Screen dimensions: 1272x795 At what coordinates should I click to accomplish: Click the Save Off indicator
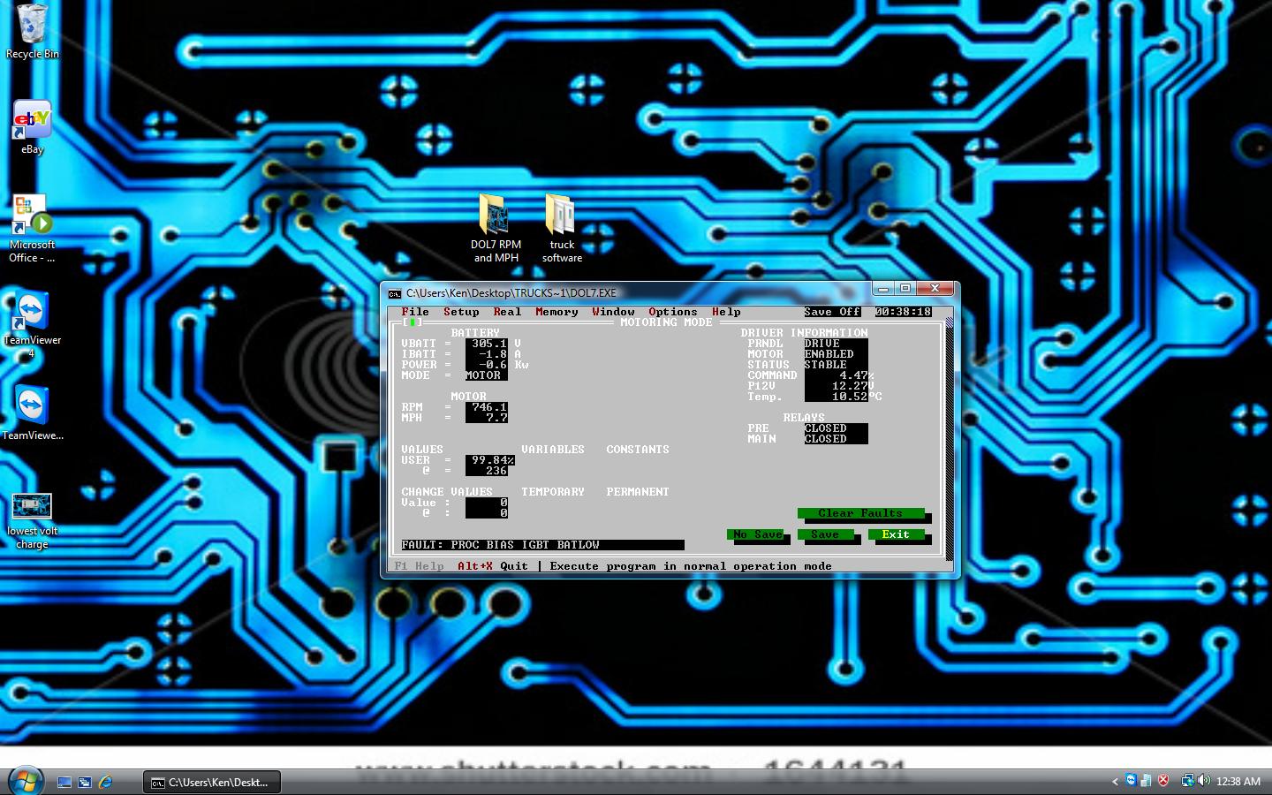pyautogui.click(x=832, y=312)
